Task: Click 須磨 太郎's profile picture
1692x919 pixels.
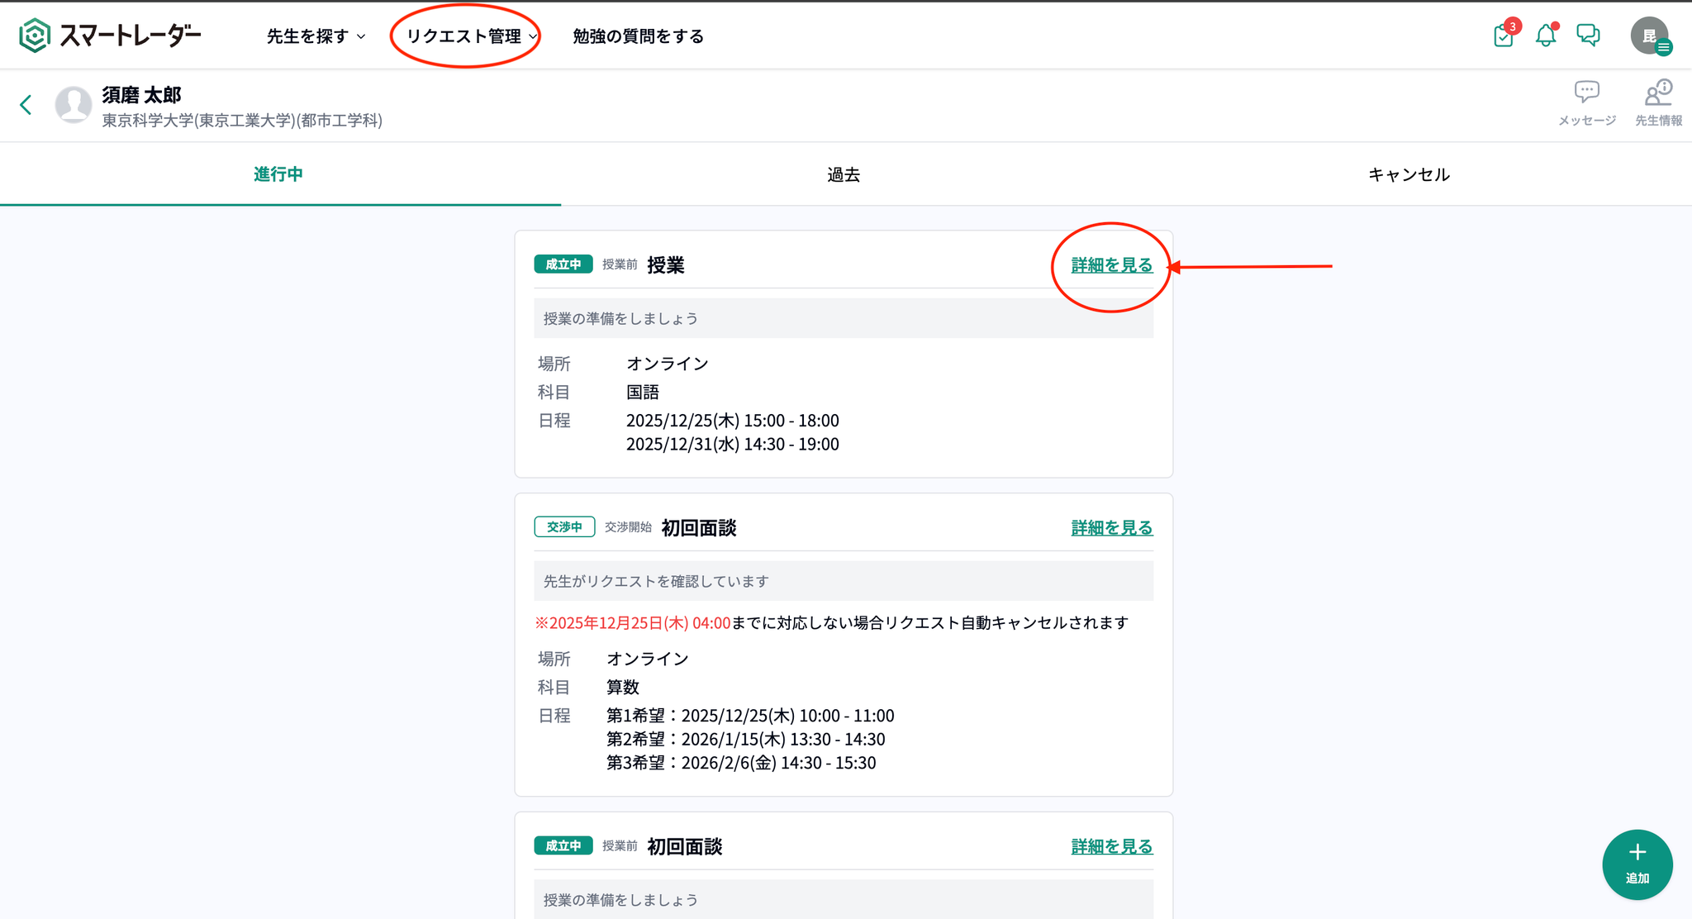Action: 74,105
